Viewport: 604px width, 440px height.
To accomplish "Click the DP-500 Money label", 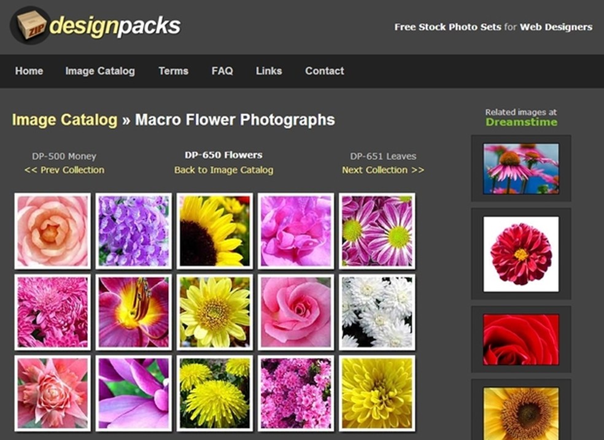I will click(x=64, y=156).
